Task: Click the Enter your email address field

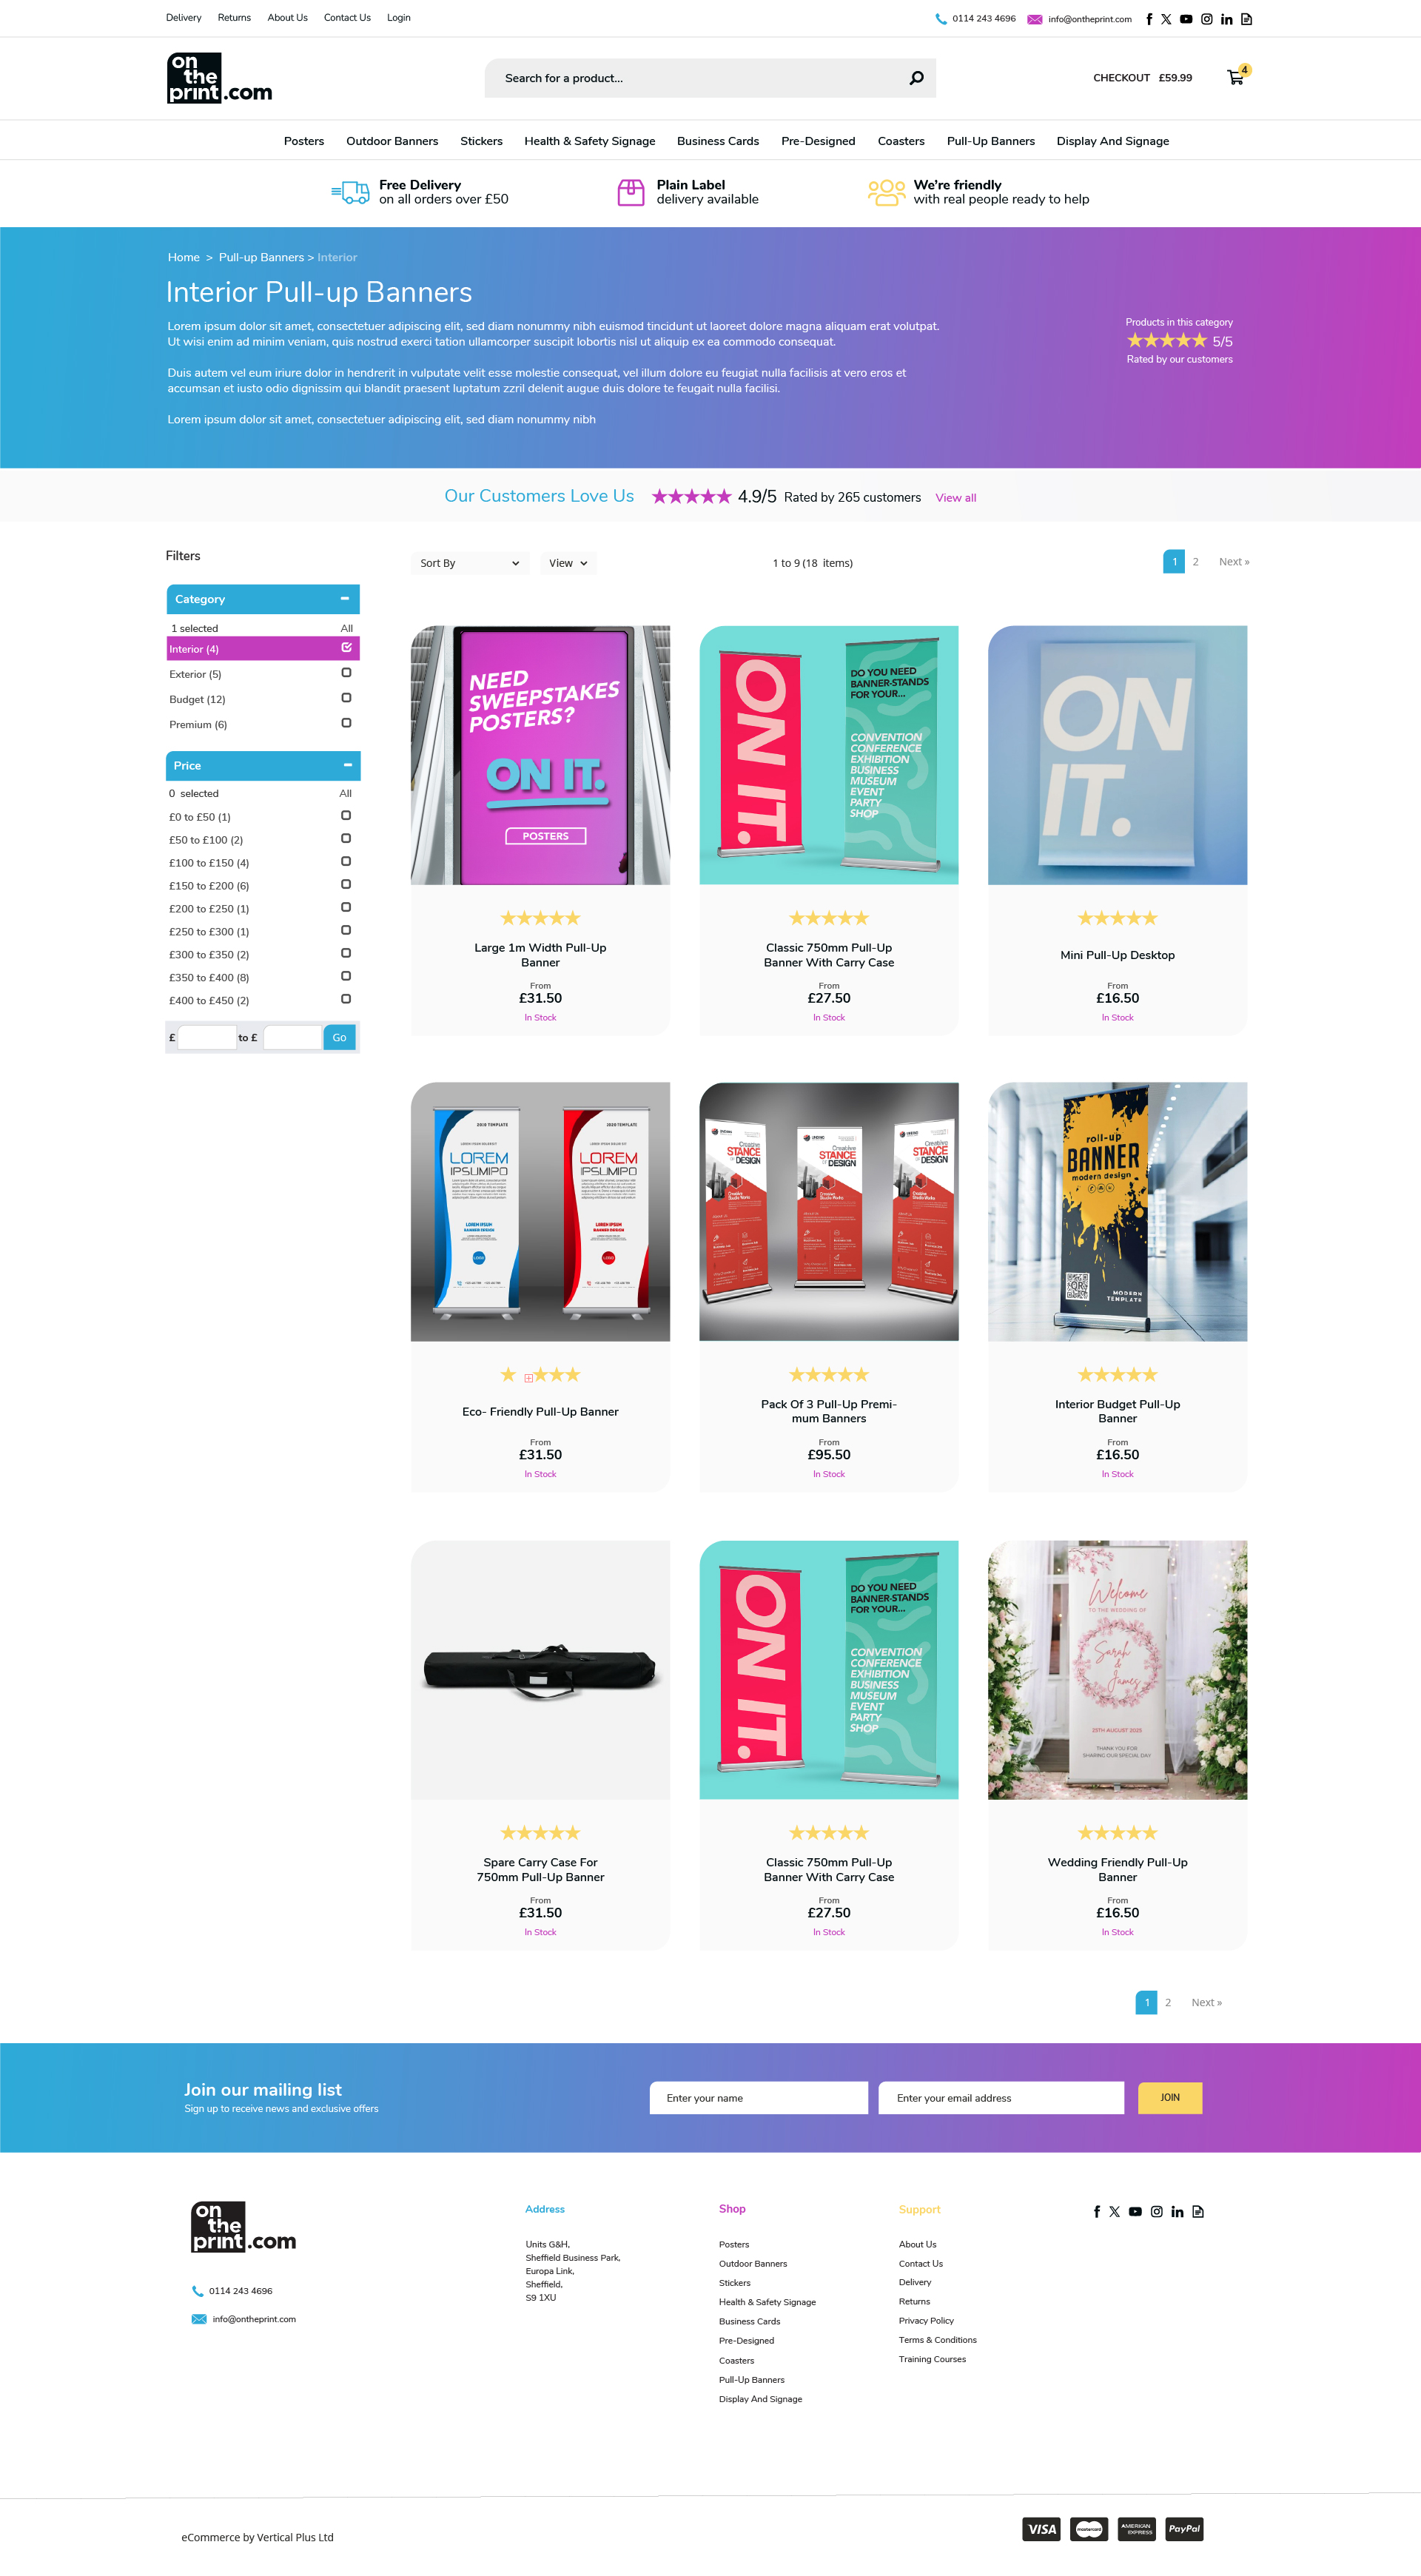Action: (1001, 2097)
